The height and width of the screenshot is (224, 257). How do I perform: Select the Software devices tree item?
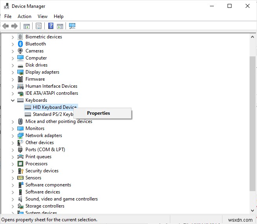[x=43, y=192]
